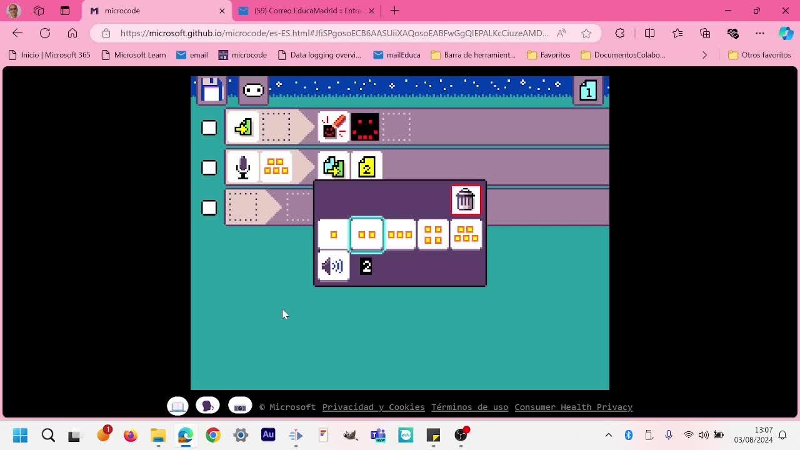This screenshot has width=800, height=450.
Task: Choose the one-dot value in picker
Action: pos(333,235)
